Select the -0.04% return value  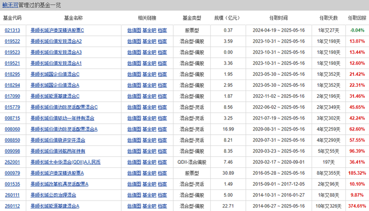357,31
